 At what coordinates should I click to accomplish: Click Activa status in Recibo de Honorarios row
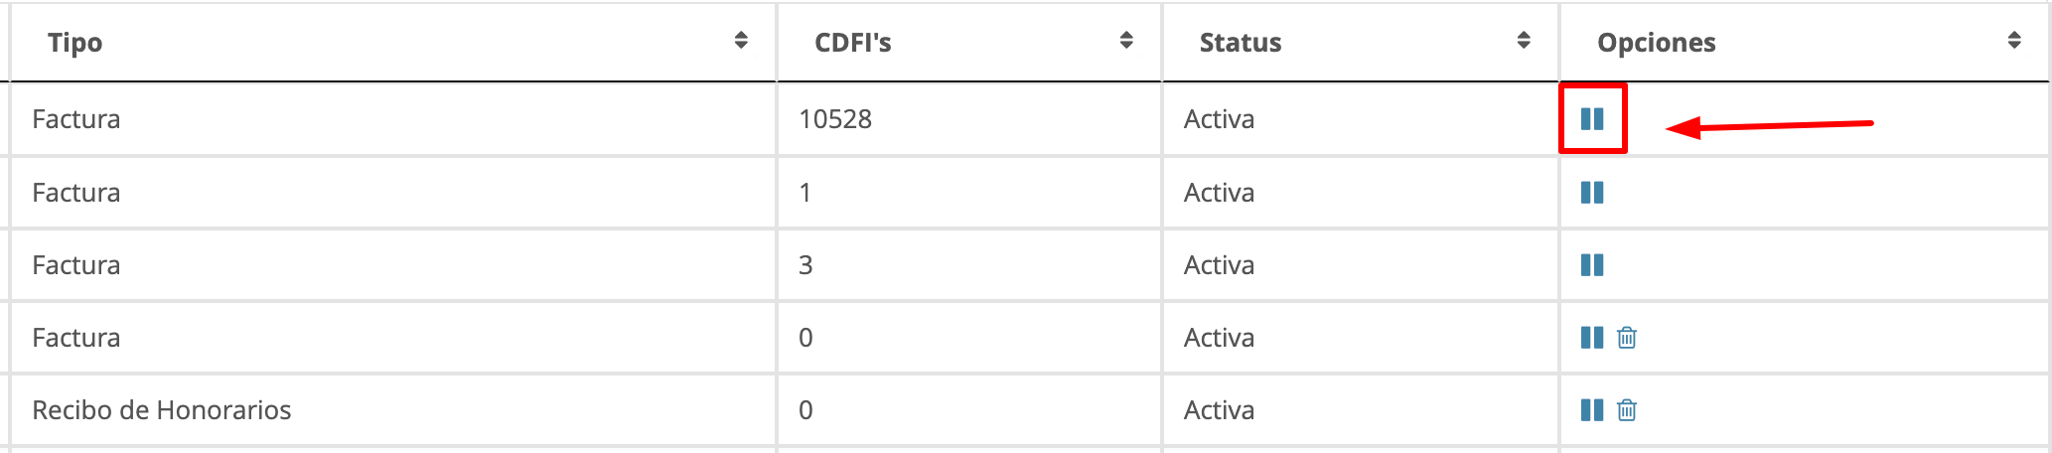[1219, 410]
